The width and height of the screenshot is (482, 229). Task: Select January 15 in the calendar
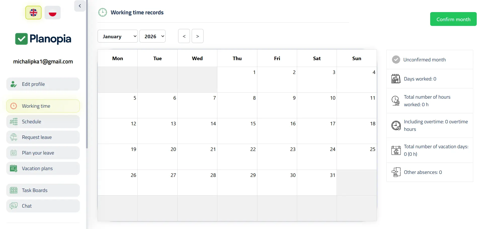[x=237, y=131]
